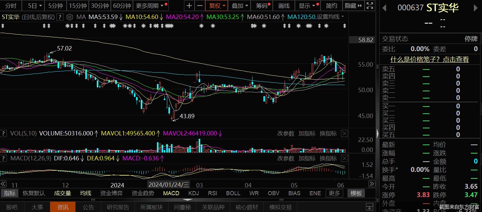482x212 pixels.
Task: Switch to 分时 intraday tab
Action: 11,6
